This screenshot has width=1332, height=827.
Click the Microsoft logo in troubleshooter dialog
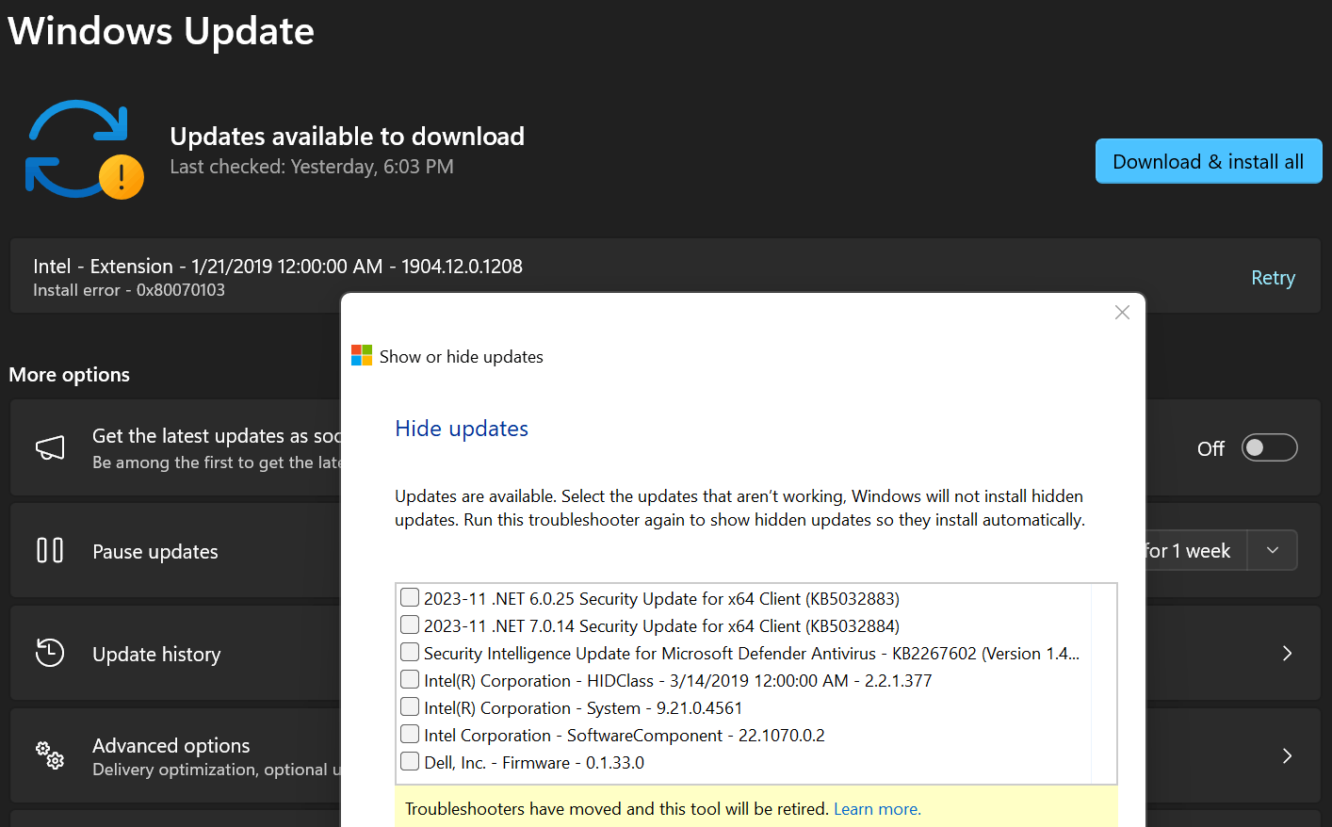pyautogui.click(x=362, y=355)
